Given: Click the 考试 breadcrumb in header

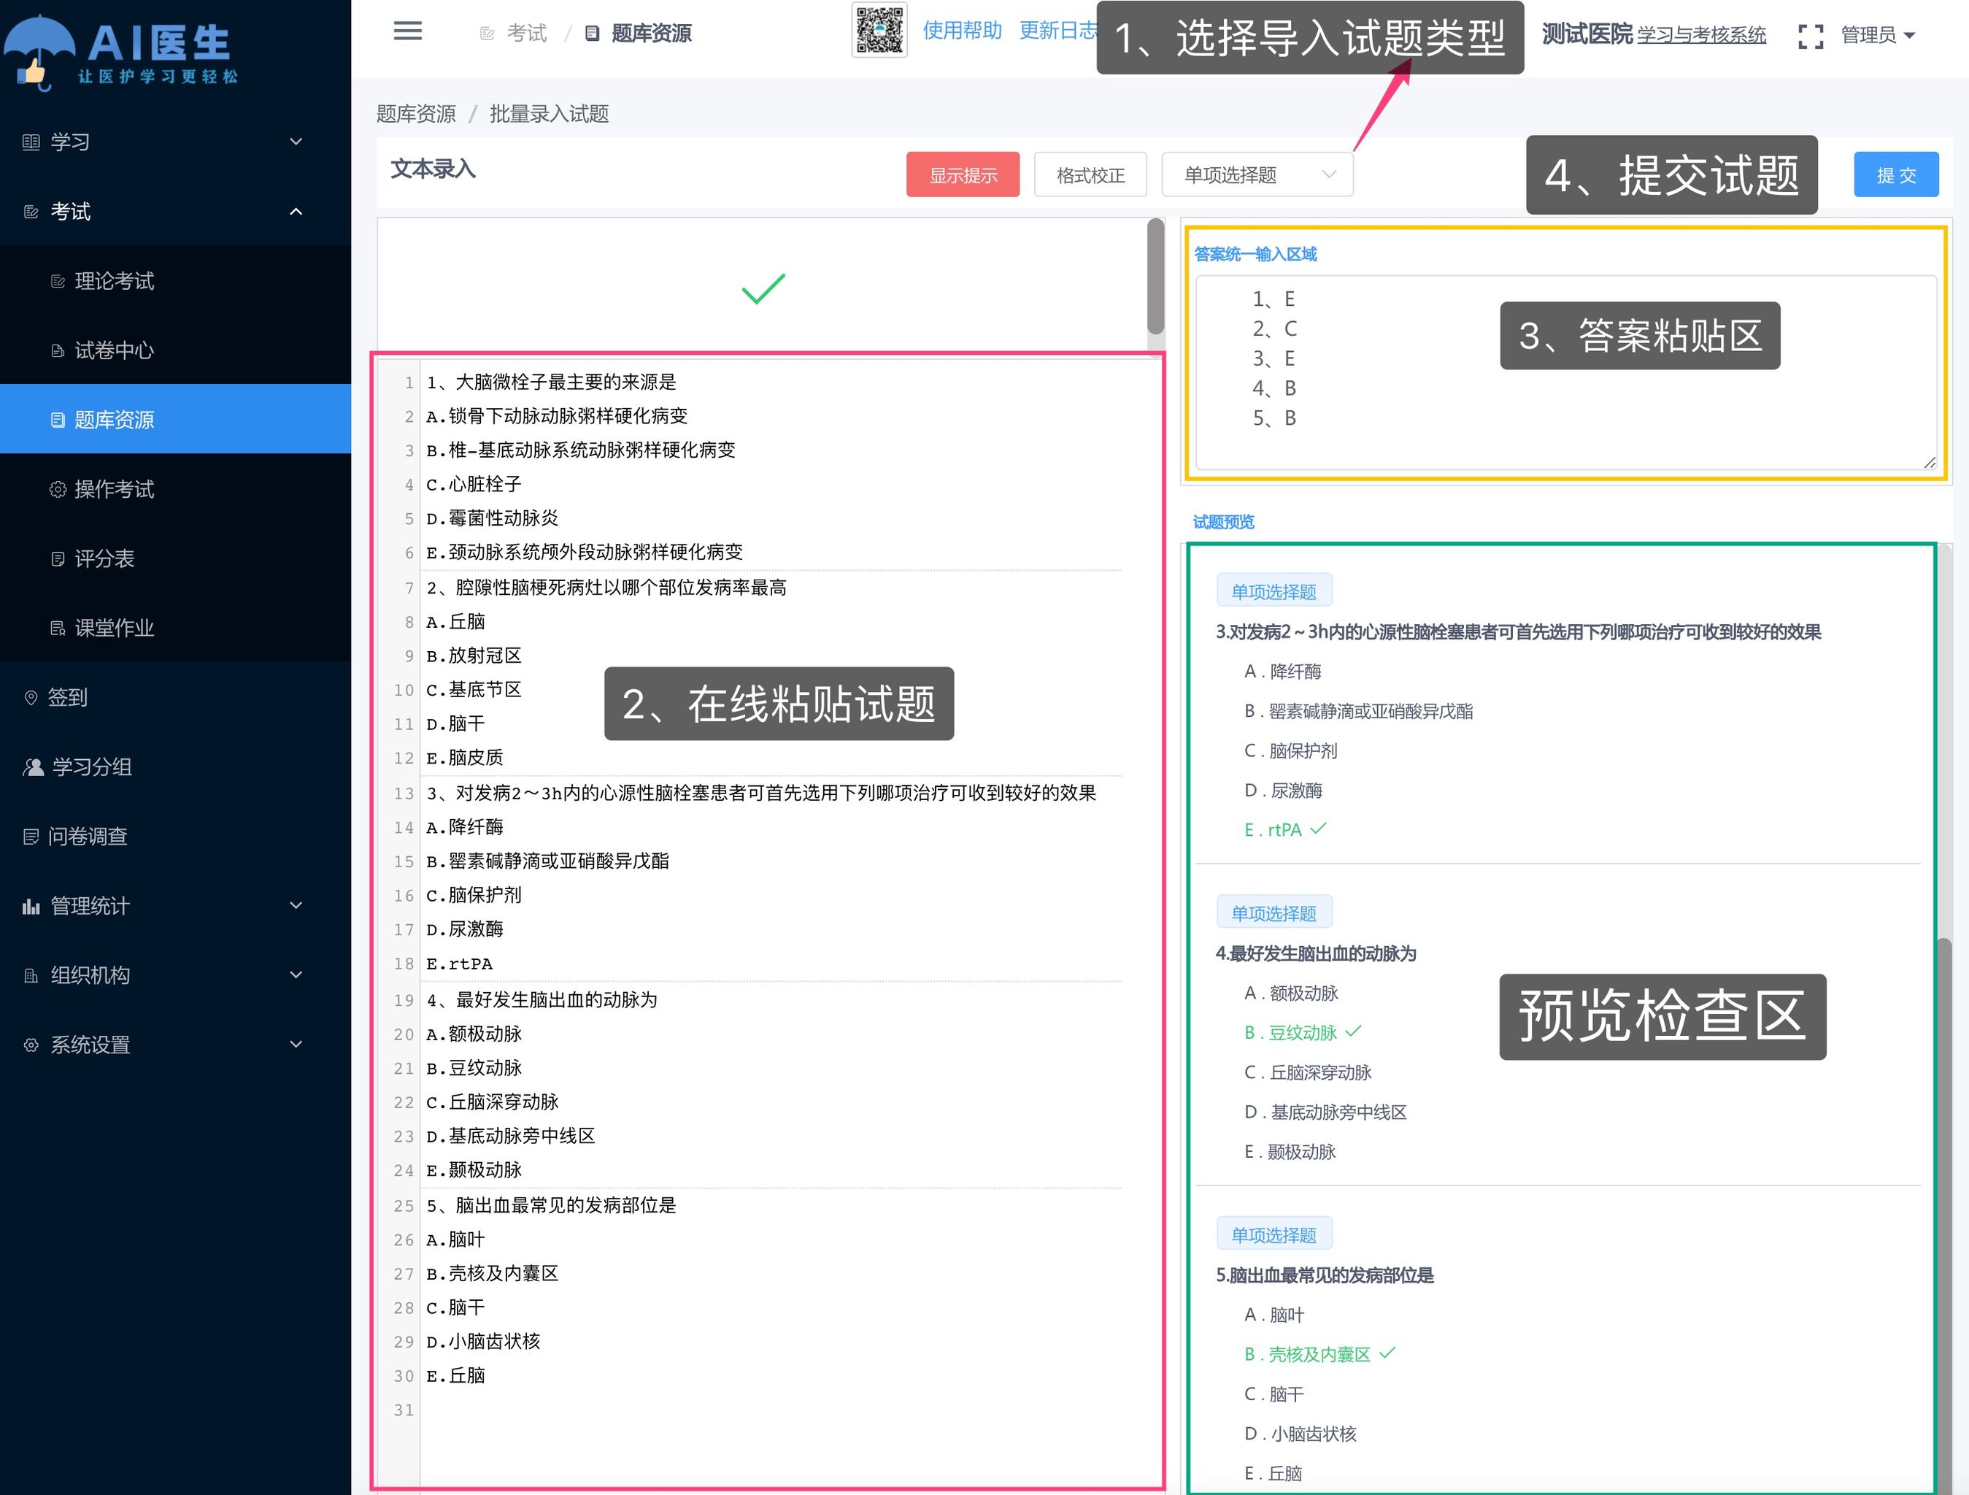Looking at the screenshot, I should click(526, 34).
